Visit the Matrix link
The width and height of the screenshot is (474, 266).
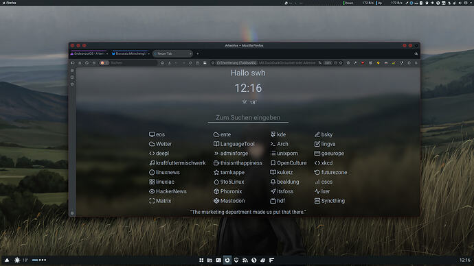[x=160, y=201]
